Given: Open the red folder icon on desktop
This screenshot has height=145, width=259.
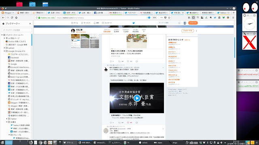Looking at the screenshot, I should tap(19, 4).
